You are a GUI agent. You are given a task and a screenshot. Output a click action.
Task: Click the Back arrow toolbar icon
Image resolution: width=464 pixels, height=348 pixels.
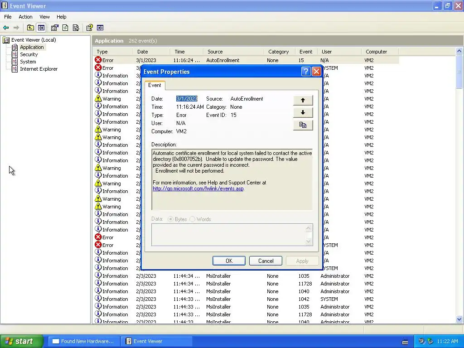point(6,28)
